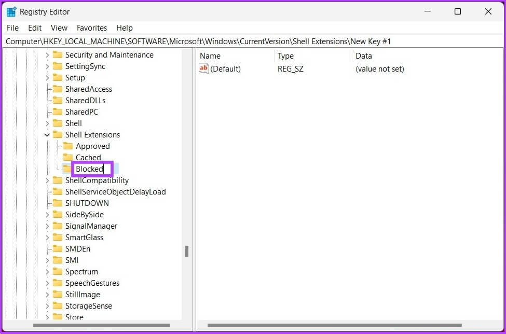Collapse the Shell Extensions key

47,135
